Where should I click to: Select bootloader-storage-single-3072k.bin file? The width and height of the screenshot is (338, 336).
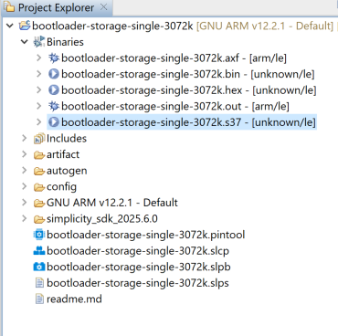coord(188,74)
